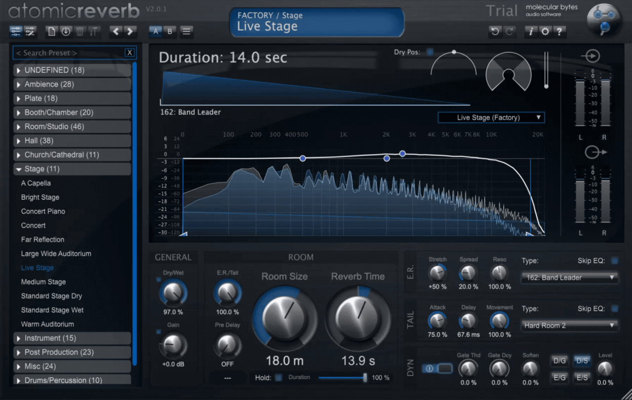The image size is (632, 400).
Task: Open settings via the gear icon
Action: (x=545, y=32)
